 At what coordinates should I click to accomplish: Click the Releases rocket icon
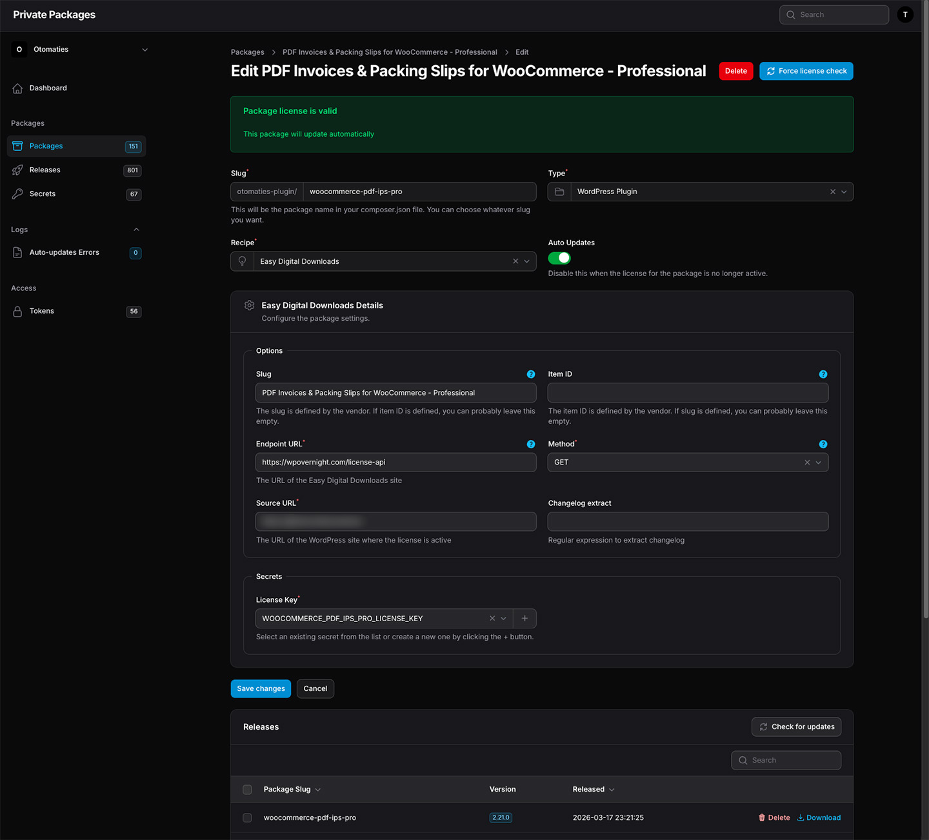tap(17, 170)
